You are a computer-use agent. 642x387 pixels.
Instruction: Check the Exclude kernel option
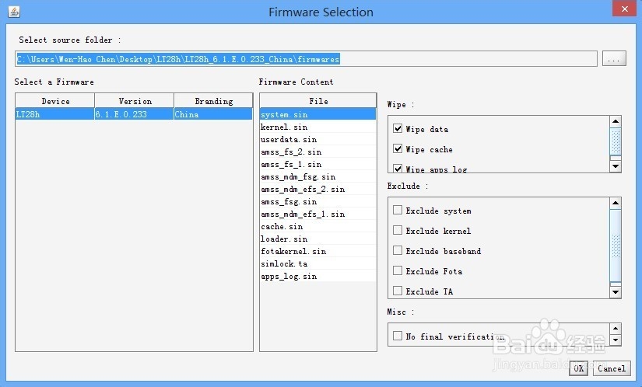[398, 231]
